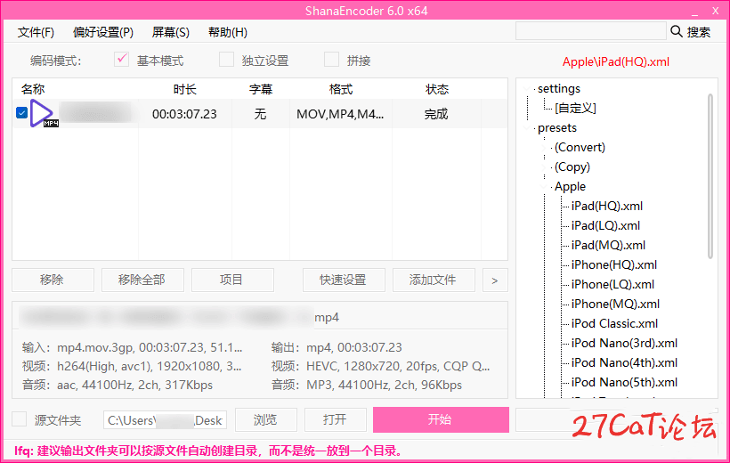Collapse the presets tree node

tap(528, 127)
